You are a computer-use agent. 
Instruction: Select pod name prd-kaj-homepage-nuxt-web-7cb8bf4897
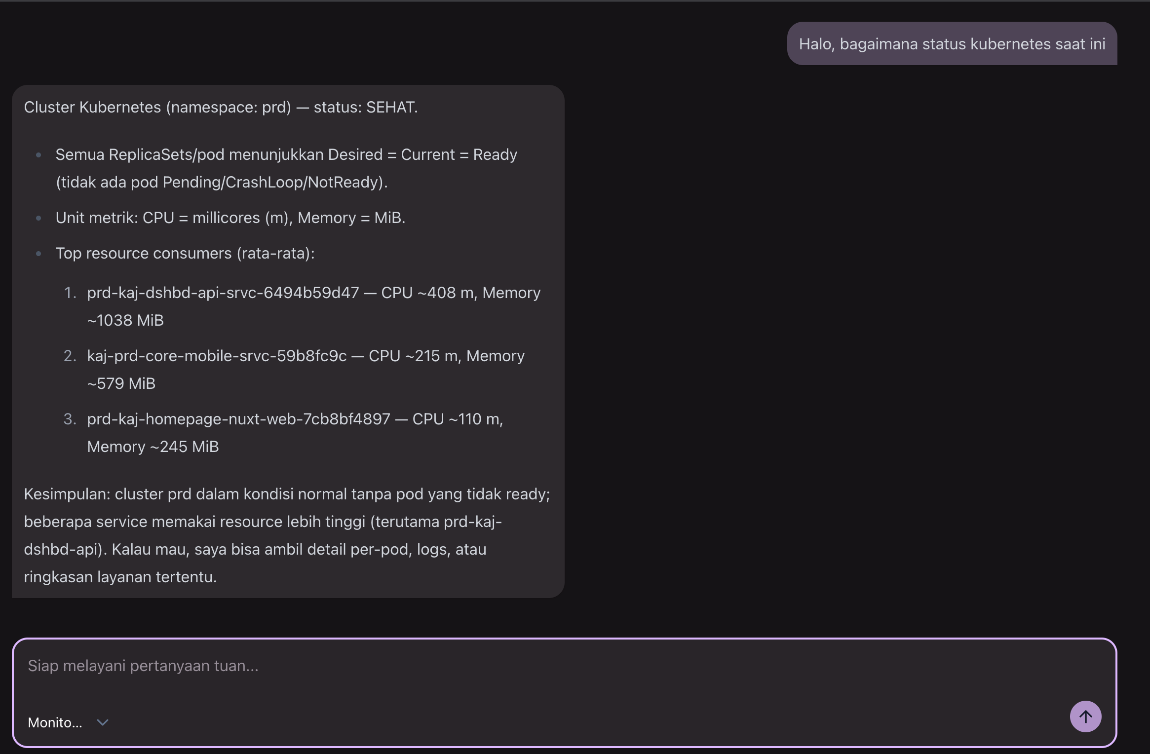click(x=238, y=419)
